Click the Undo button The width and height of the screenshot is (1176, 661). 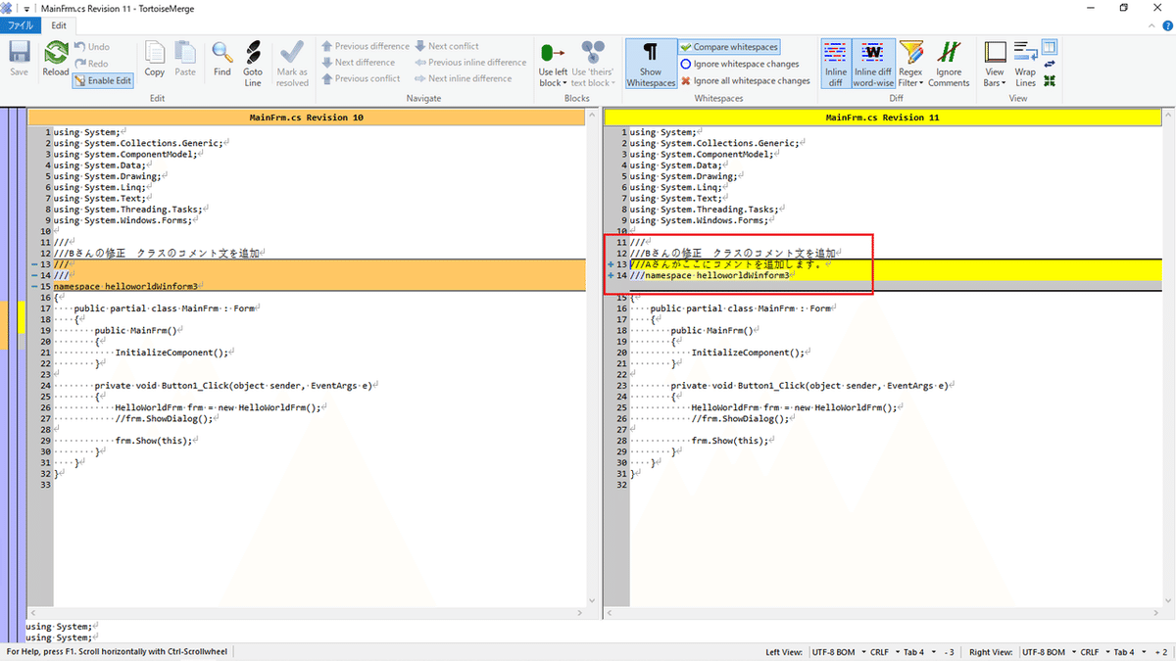[x=91, y=46]
